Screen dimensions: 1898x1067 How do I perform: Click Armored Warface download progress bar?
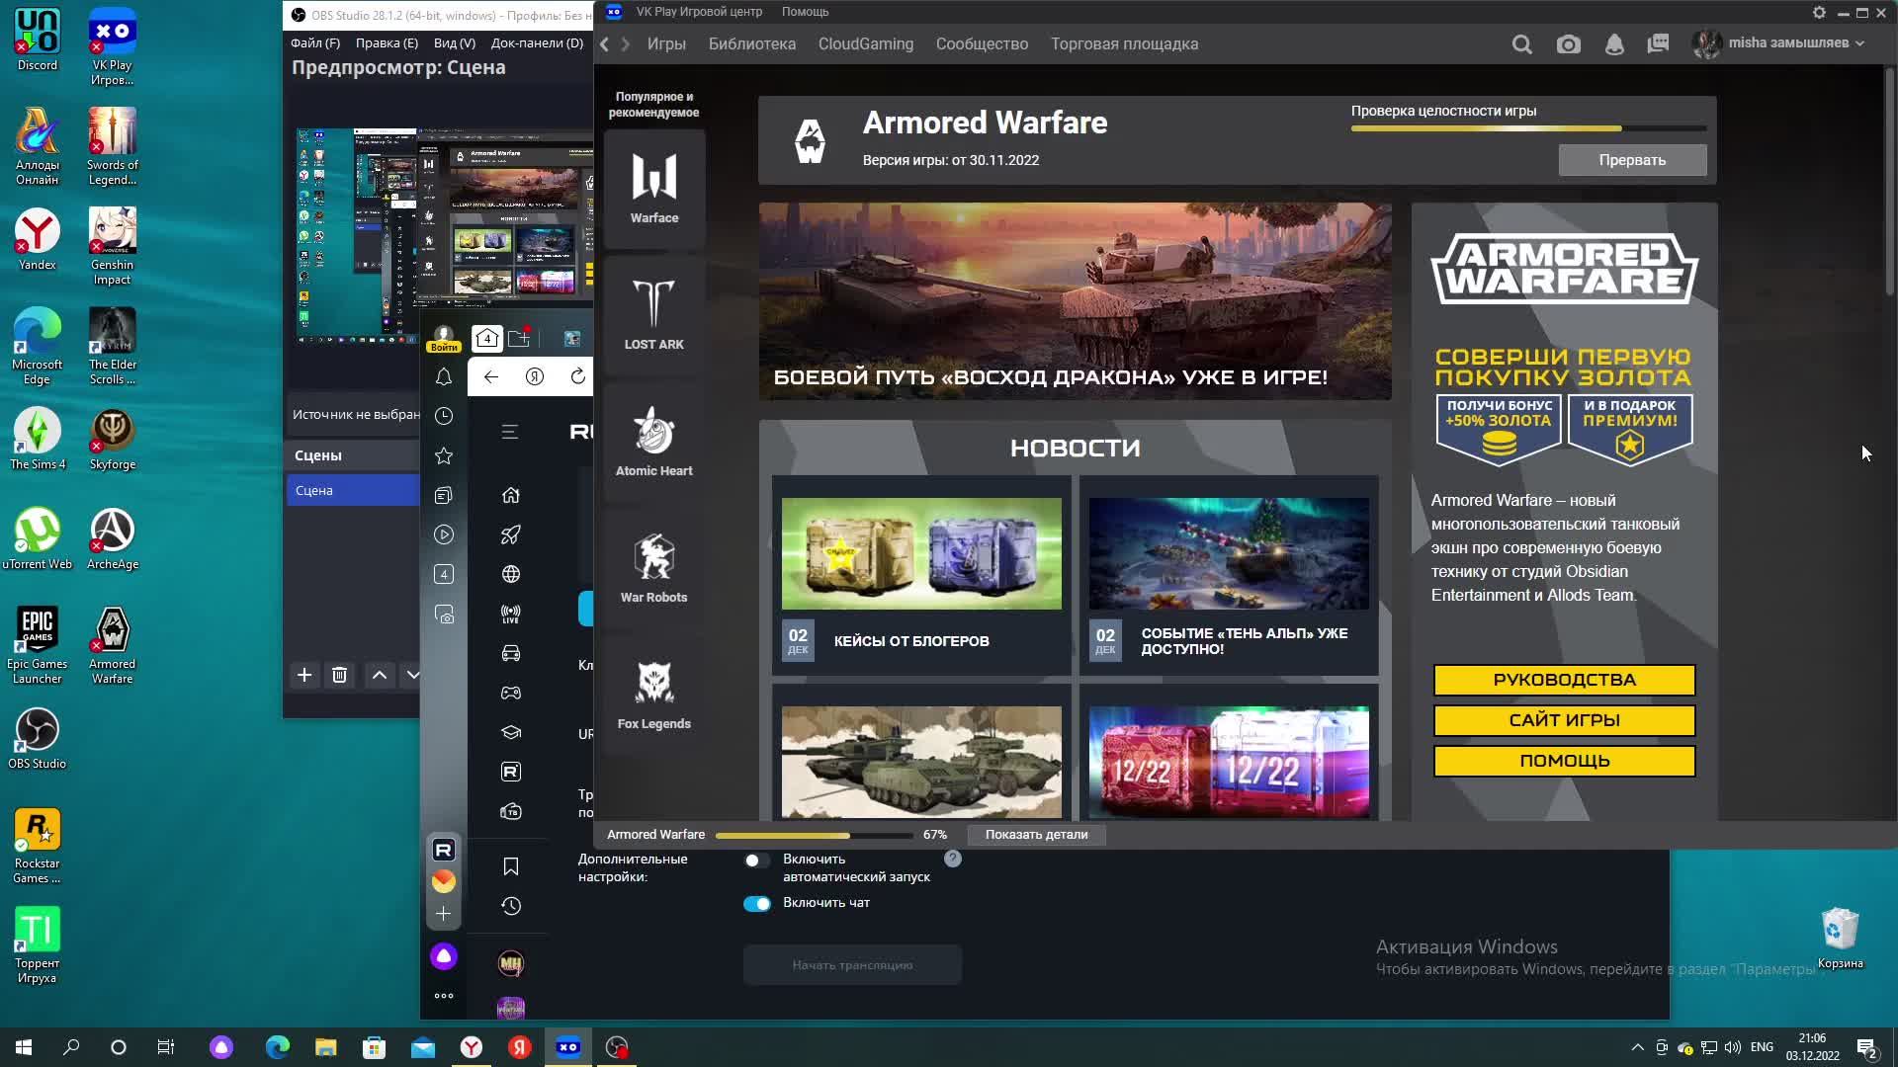coord(814,835)
